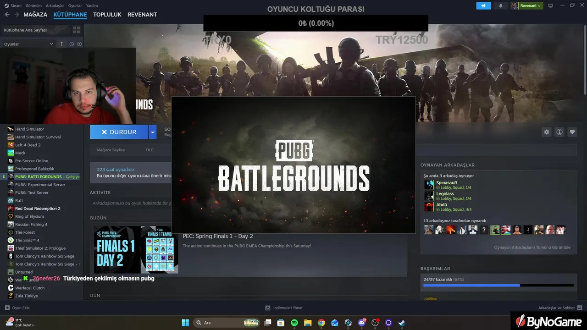Open the Steam announcements megaphone button
Viewport: 587px width, 330px height.
[483, 5]
